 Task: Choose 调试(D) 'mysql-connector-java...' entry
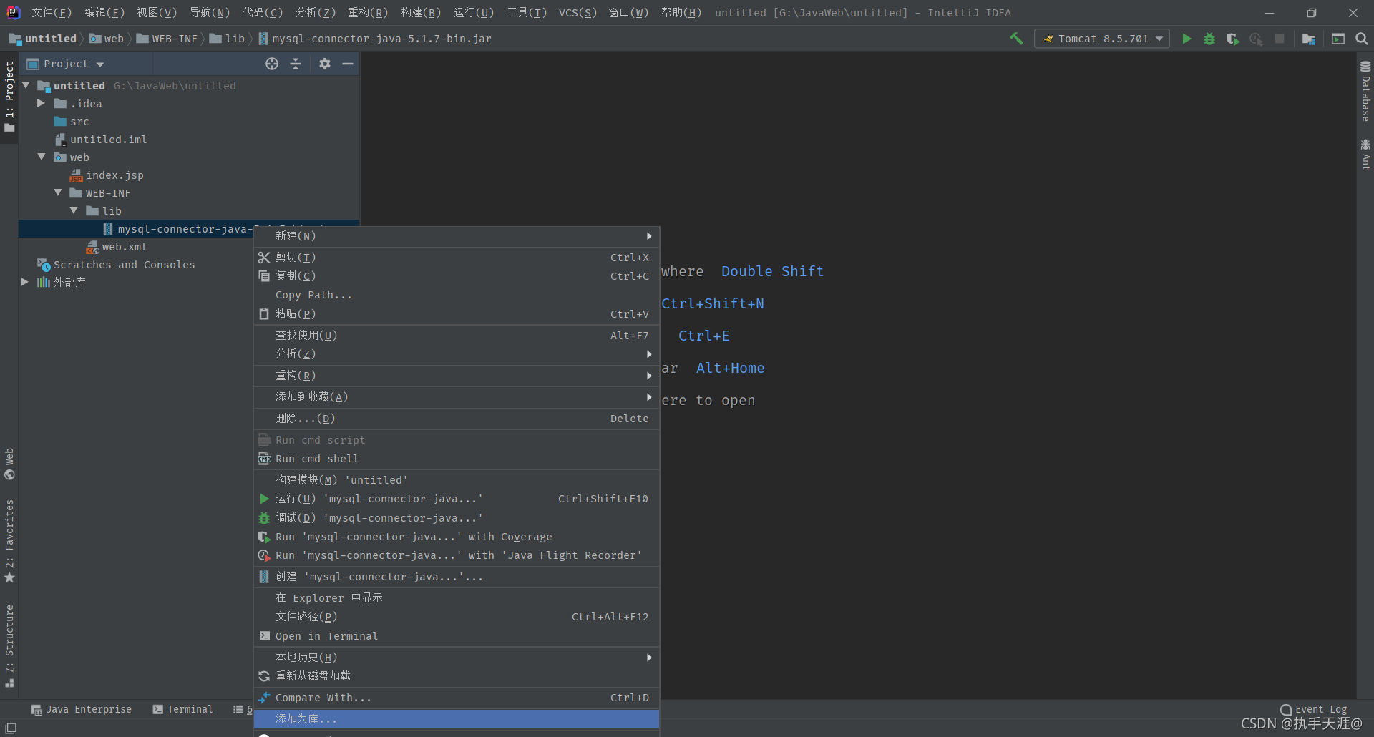(457, 518)
